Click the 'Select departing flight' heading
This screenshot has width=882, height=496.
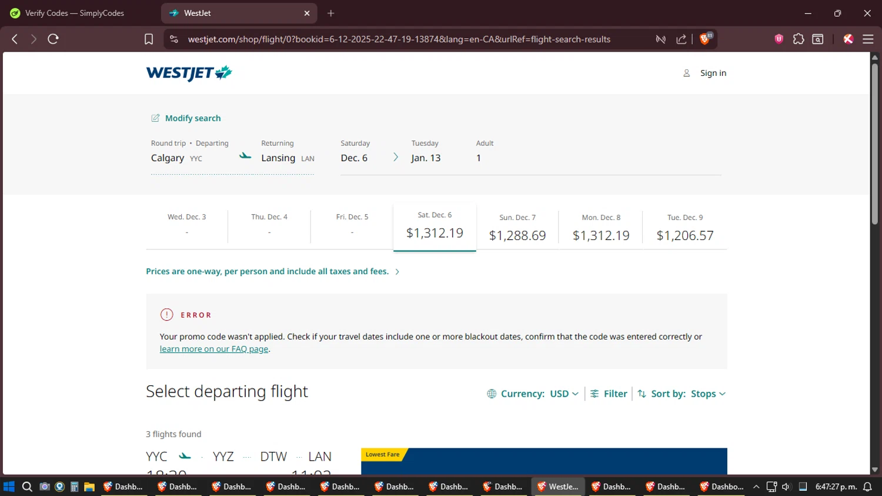click(227, 392)
